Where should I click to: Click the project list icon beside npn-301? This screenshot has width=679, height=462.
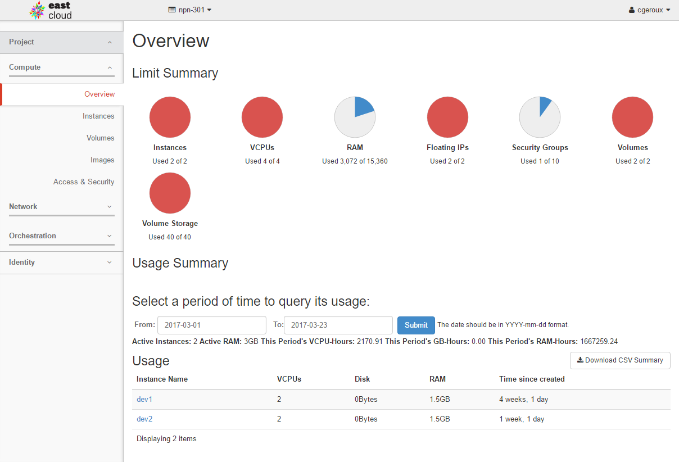tap(172, 10)
